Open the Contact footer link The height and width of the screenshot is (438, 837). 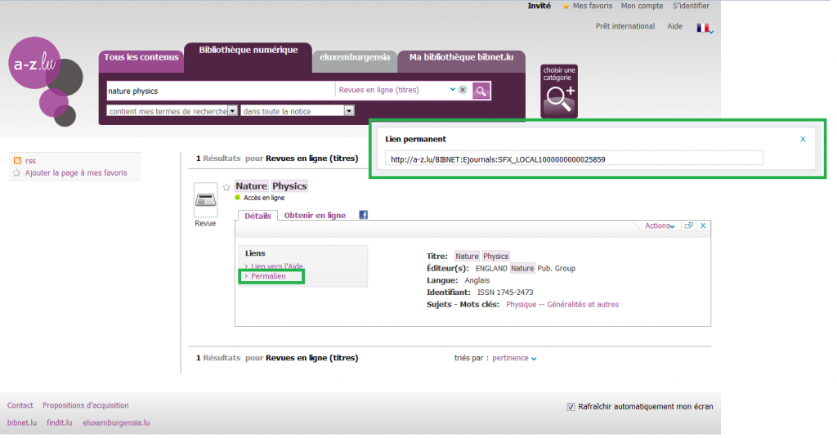point(20,405)
